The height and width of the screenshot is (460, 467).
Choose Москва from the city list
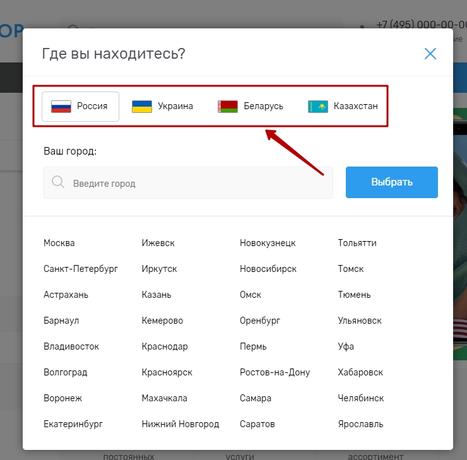click(59, 243)
